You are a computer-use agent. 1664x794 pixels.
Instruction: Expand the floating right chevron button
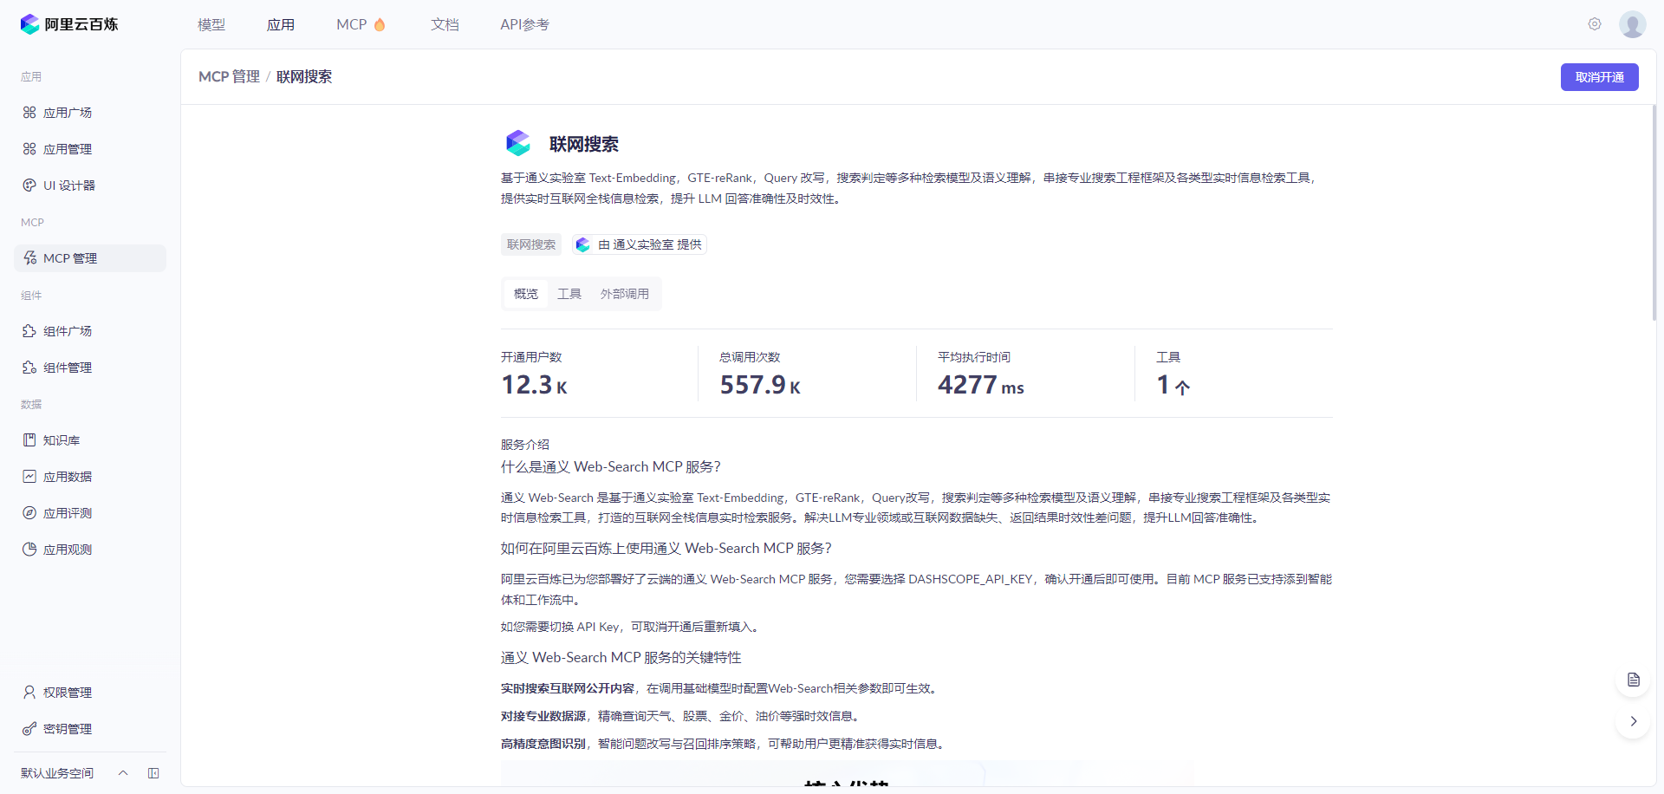1633,721
